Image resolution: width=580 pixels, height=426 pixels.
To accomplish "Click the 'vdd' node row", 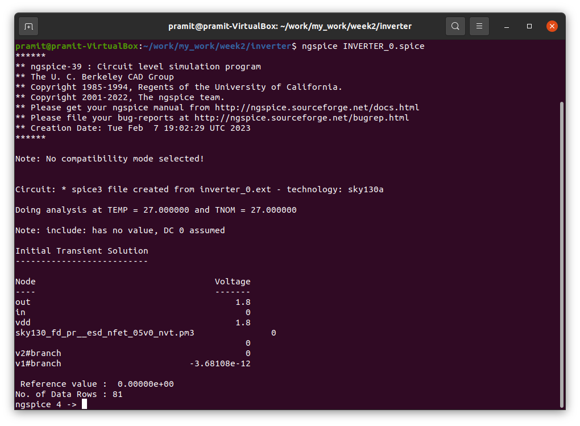I will coord(133,322).
